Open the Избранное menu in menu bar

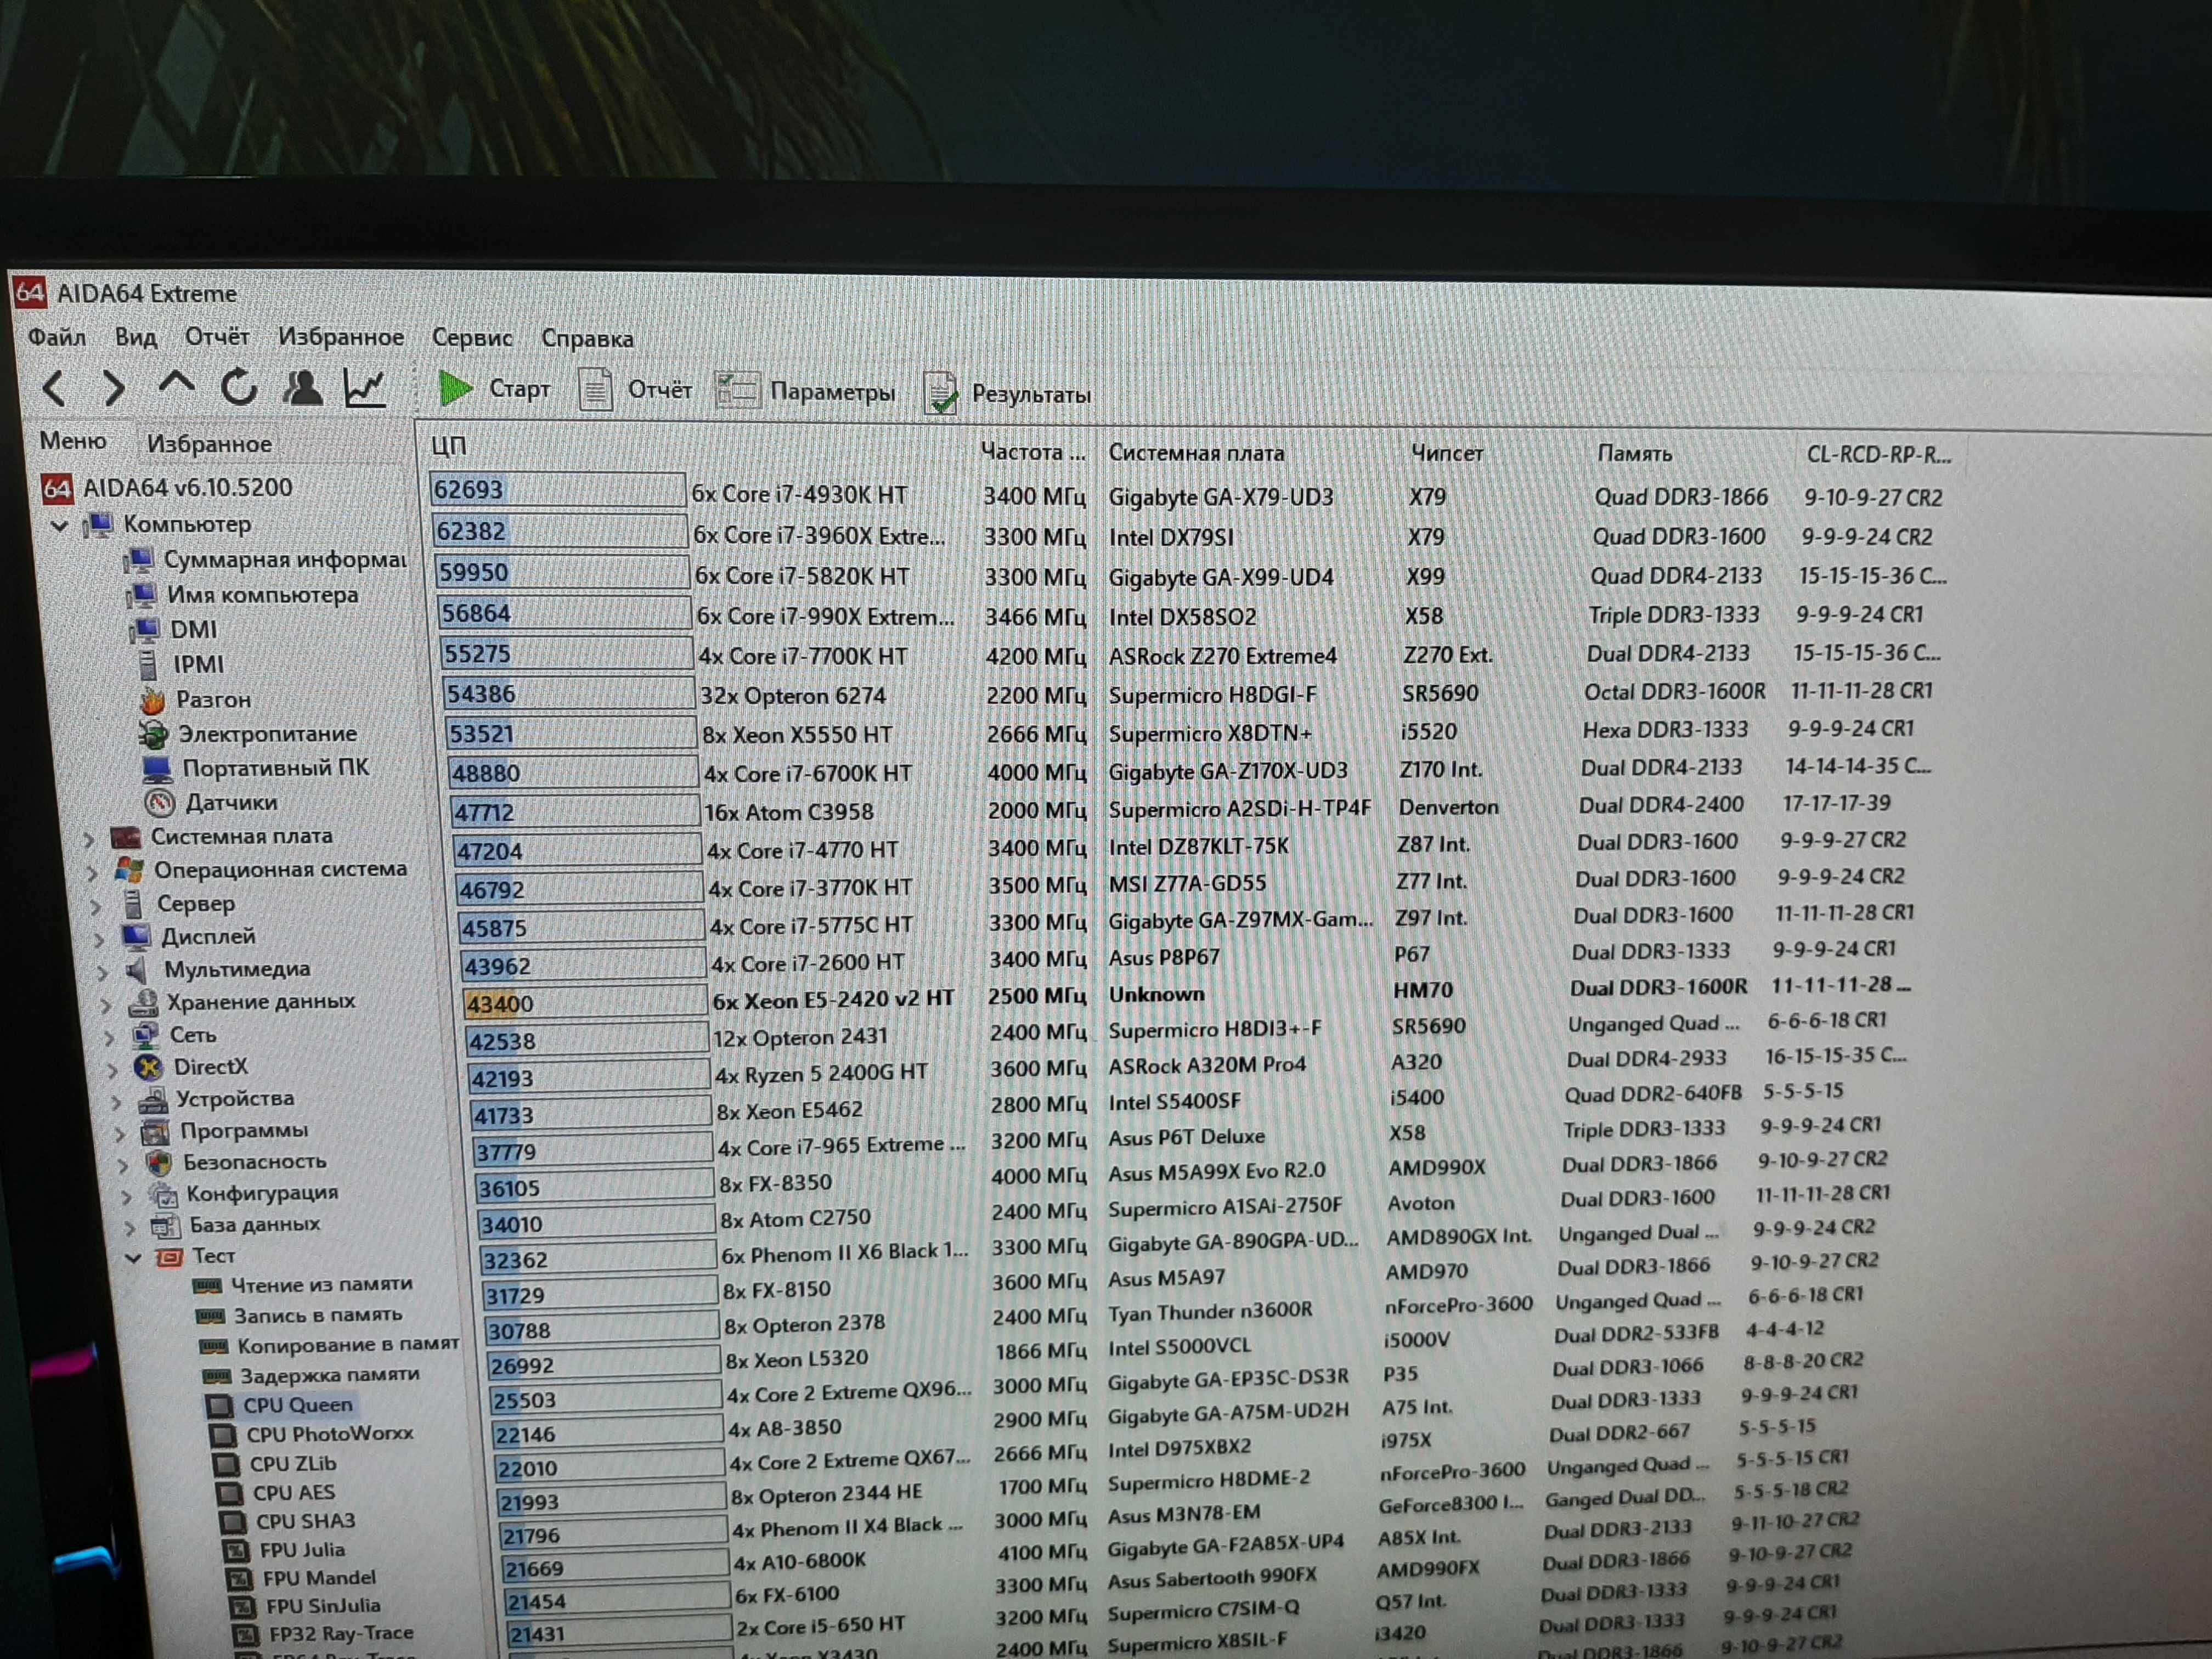(341, 337)
